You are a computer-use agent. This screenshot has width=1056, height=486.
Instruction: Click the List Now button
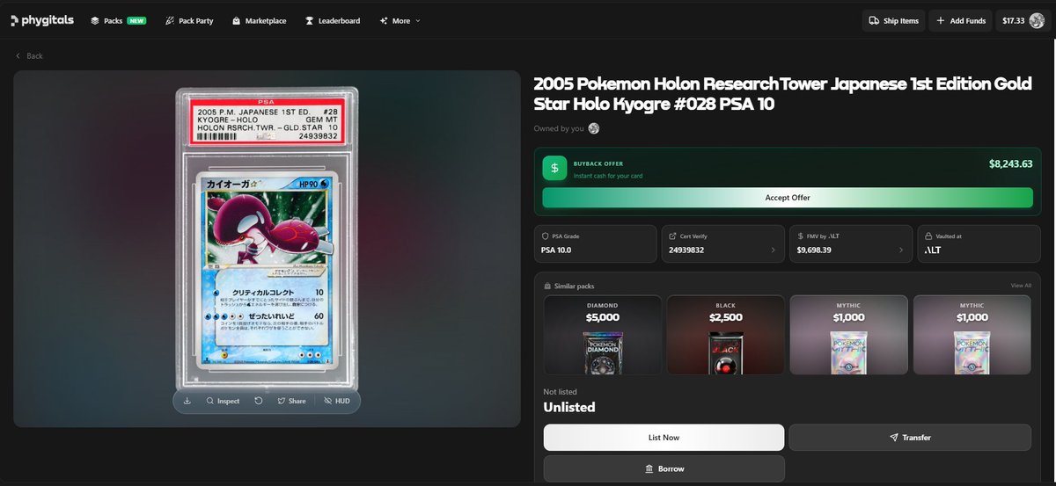(x=664, y=437)
